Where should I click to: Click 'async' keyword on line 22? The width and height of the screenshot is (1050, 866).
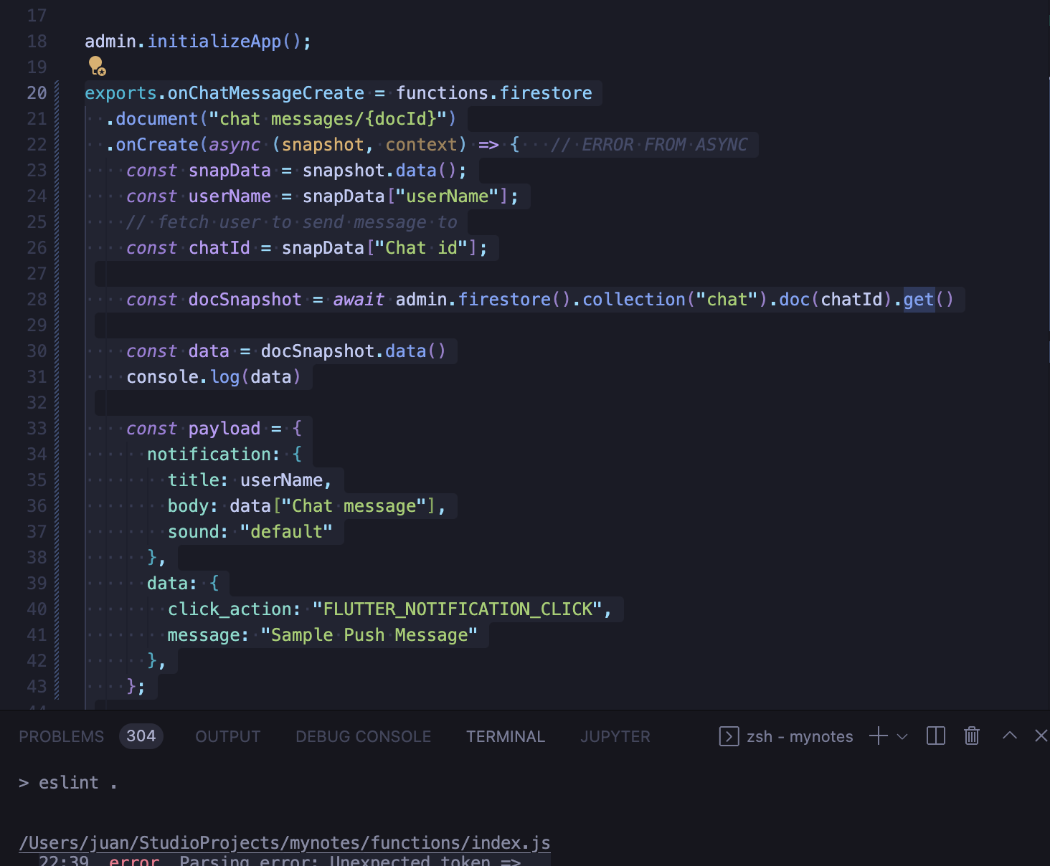235,145
